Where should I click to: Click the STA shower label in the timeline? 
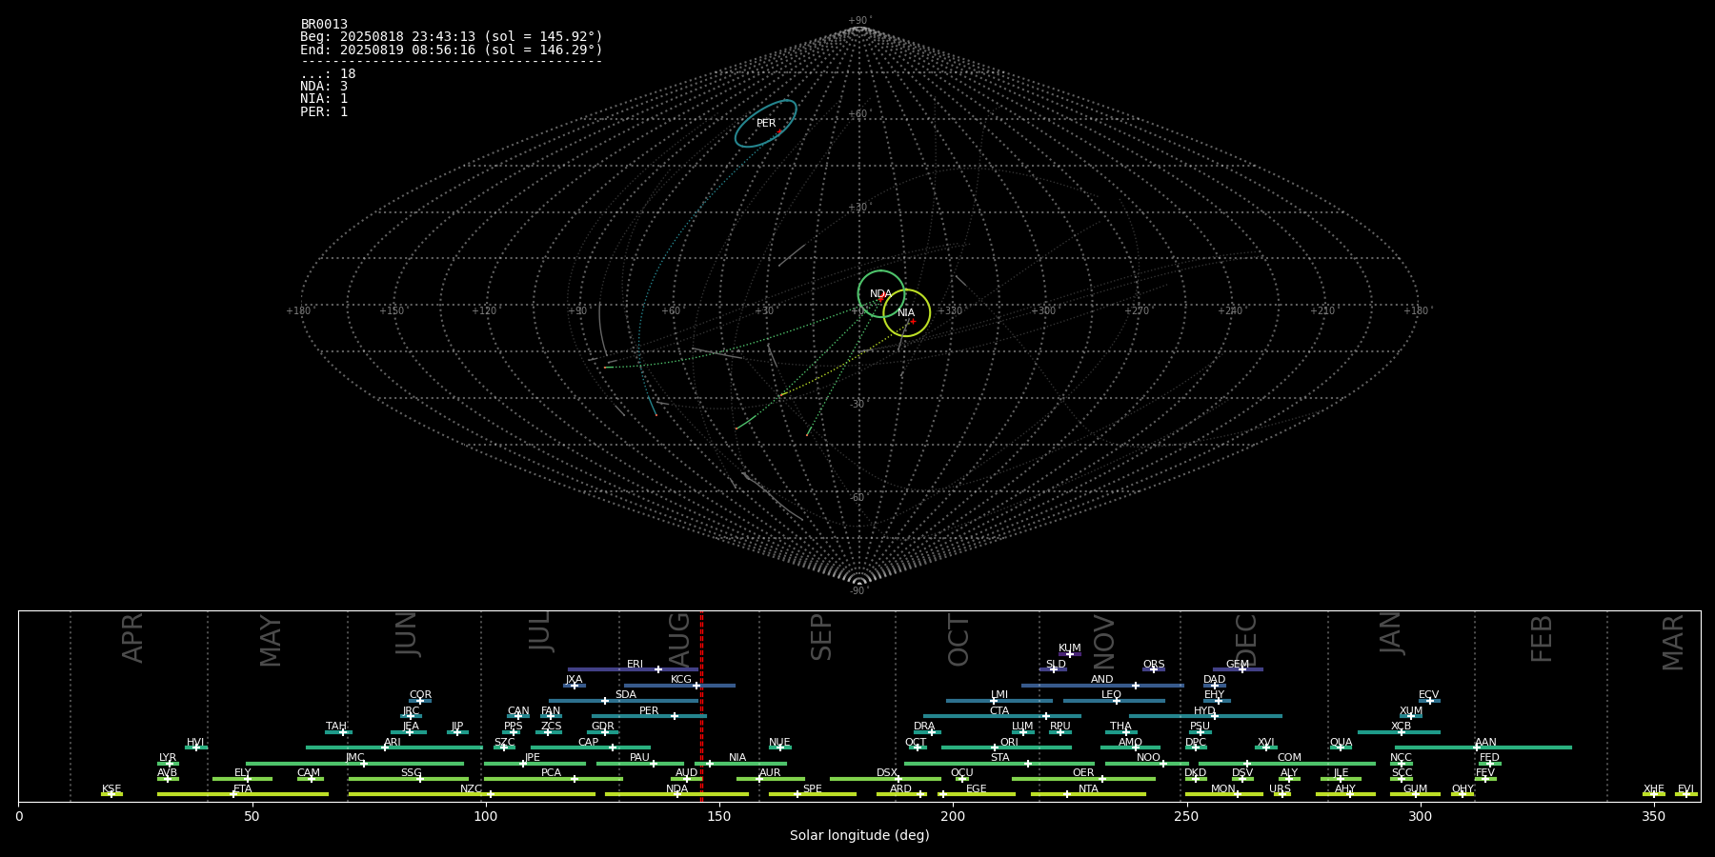tap(999, 758)
